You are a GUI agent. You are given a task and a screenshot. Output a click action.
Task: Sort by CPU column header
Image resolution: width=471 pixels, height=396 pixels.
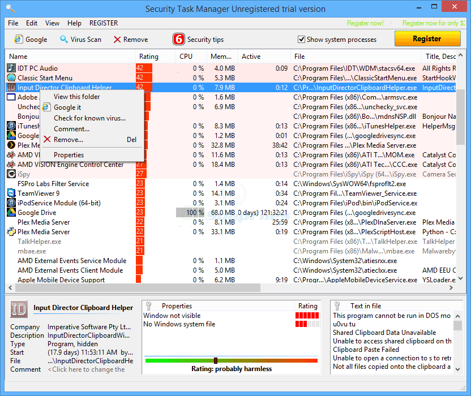(191, 57)
